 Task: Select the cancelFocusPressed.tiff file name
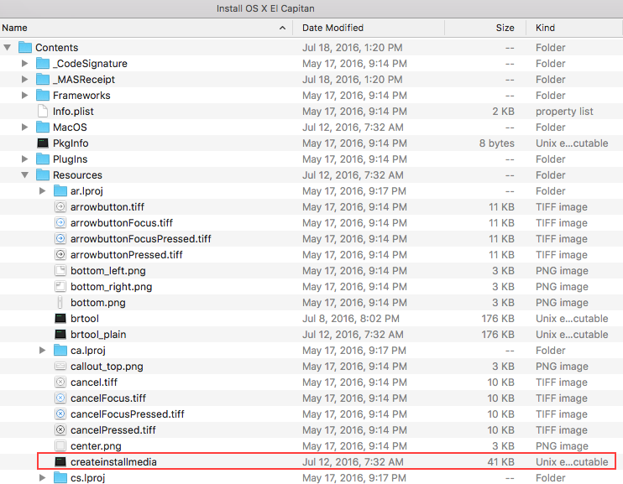click(128, 414)
